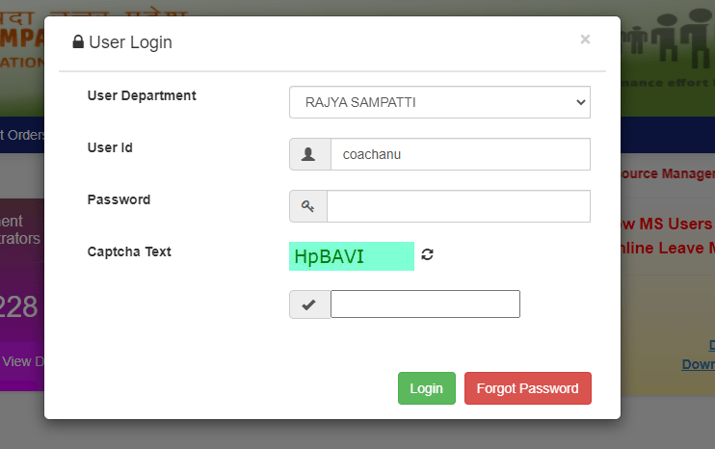Click the red Forgot Password button
Screen dimensions: 715x449
click(527, 388)
